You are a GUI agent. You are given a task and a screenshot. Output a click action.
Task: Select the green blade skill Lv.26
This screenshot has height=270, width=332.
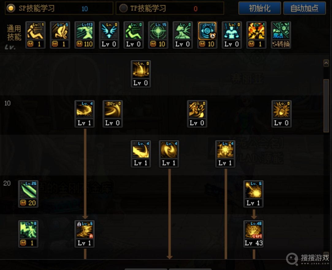[x=28, y=194]
